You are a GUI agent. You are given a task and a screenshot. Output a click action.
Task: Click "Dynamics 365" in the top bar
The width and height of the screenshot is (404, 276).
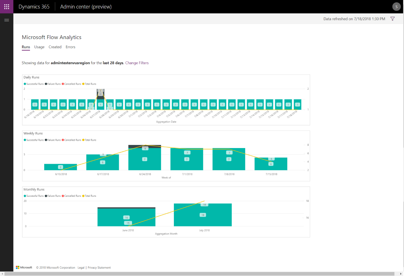coord(34,7)
